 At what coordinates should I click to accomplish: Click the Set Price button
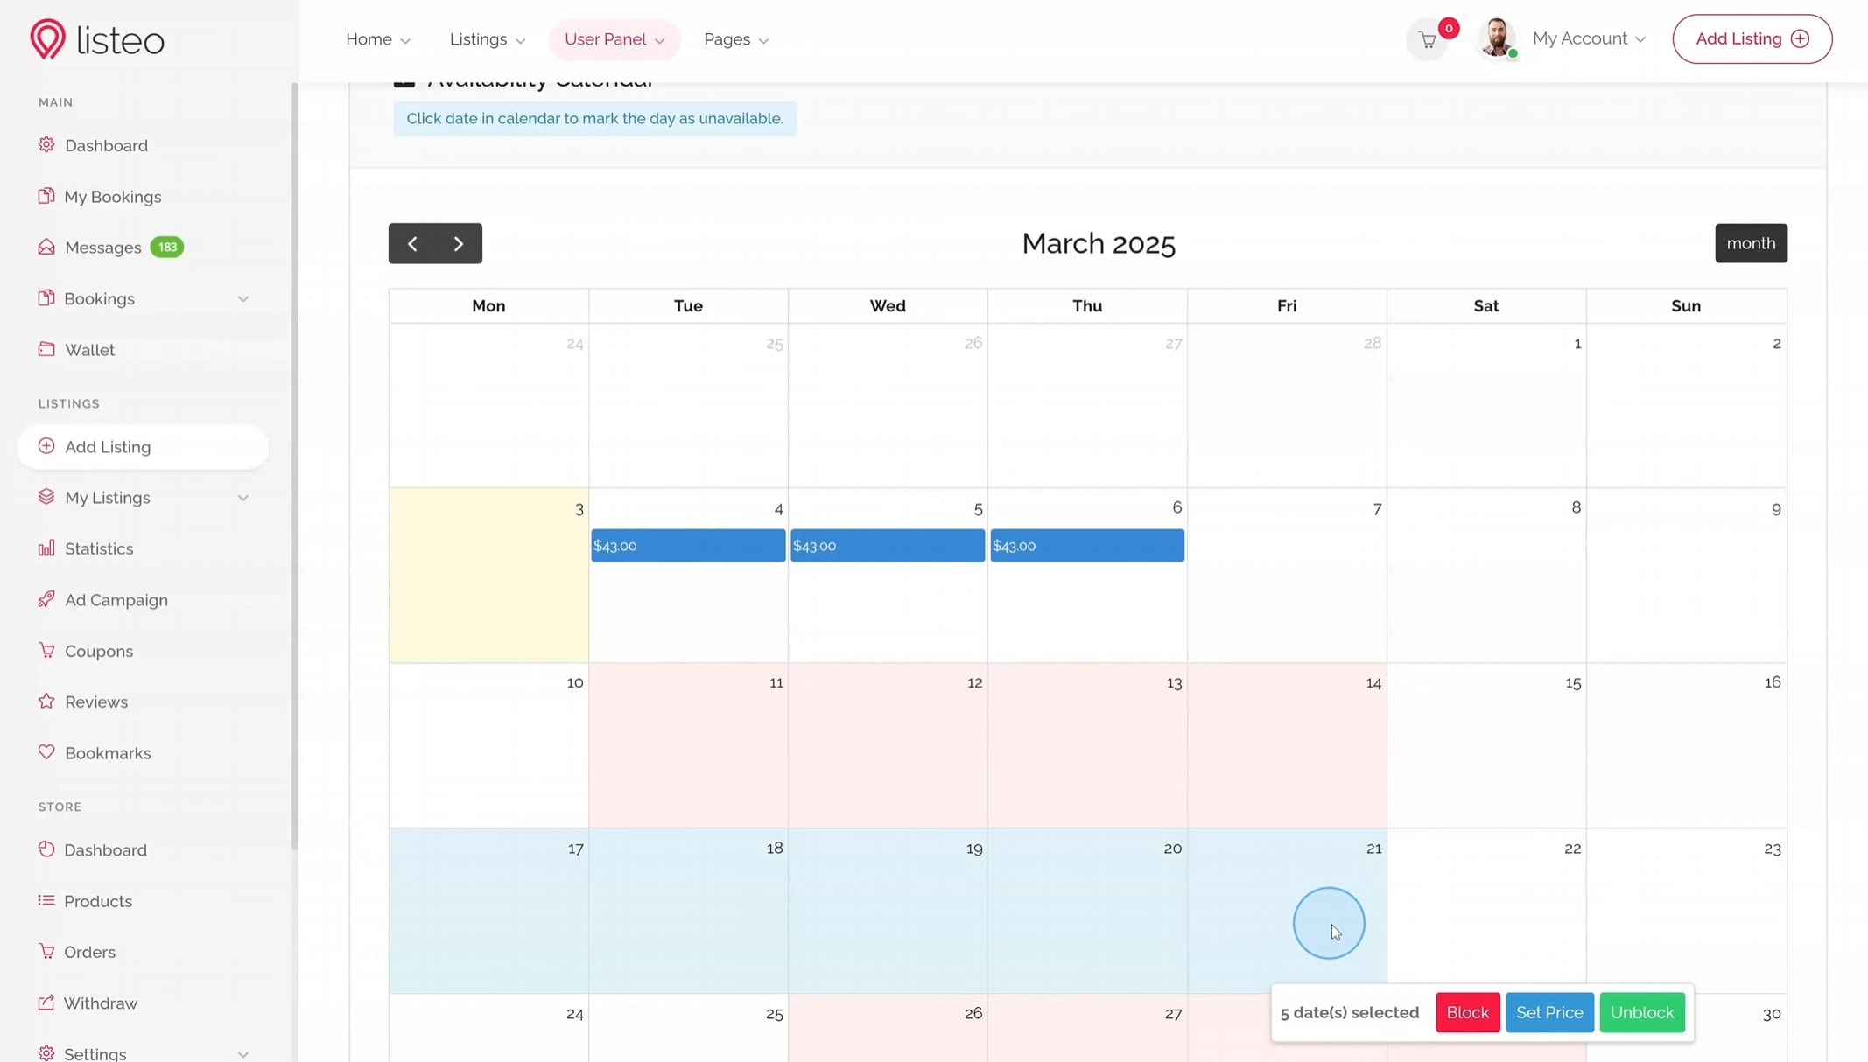click(1548, 1012)
